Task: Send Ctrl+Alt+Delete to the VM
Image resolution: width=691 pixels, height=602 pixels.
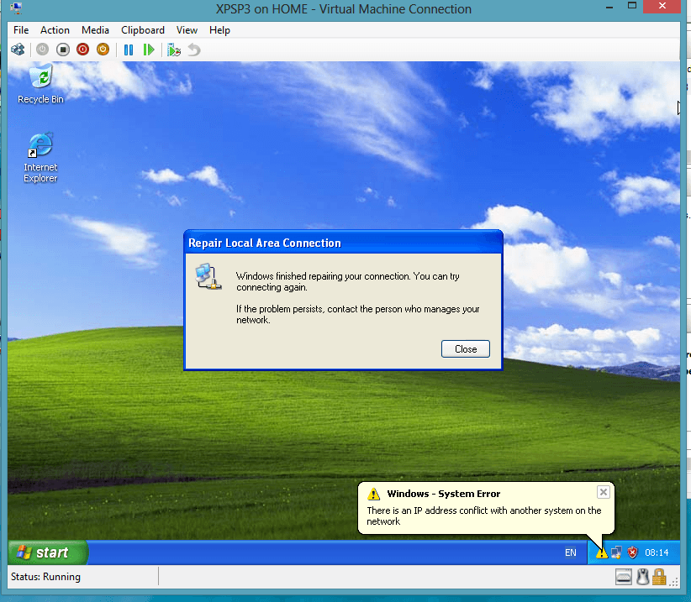Action: pyautogui.click(x=18, y=50)
